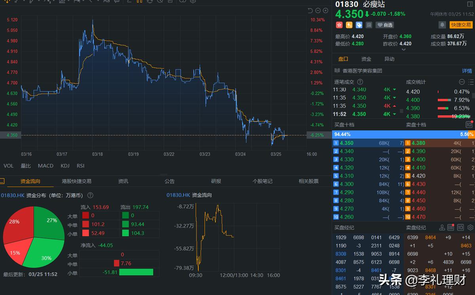Open the 成交统计 list menu icon
Image resolution: width=475 pixels, height=295 pixels.
click(470, 82)
